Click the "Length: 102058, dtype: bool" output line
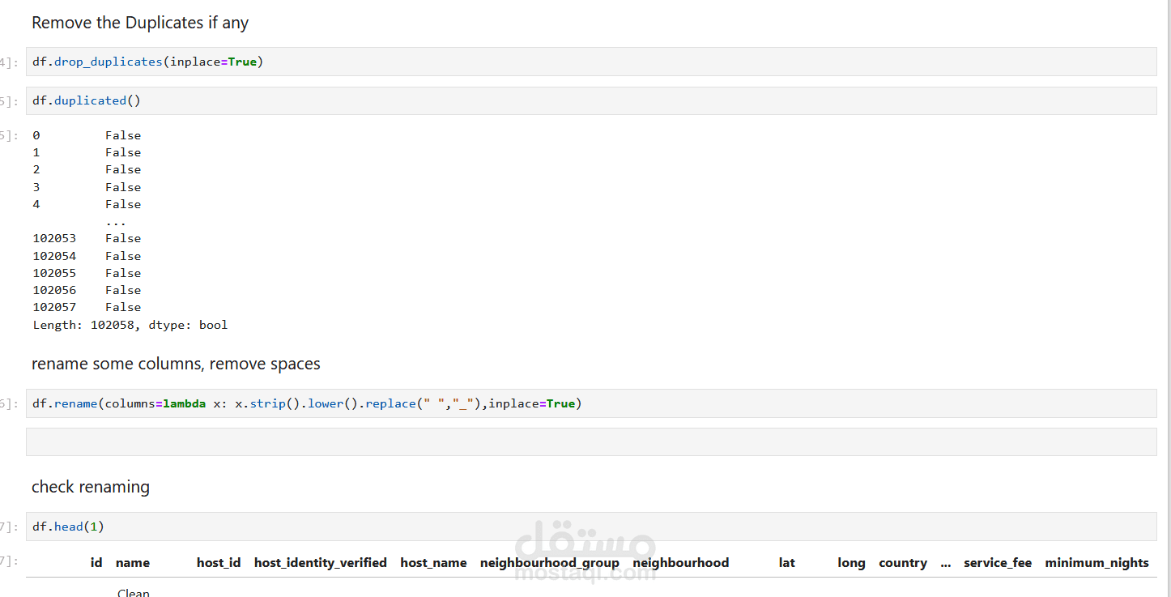The width and height of the screenshot is (1171, 597). [130, 325]
